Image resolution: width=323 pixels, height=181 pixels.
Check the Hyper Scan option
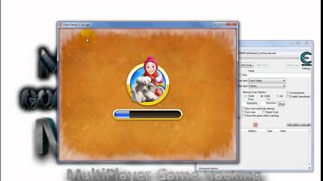tap(264, 112)
